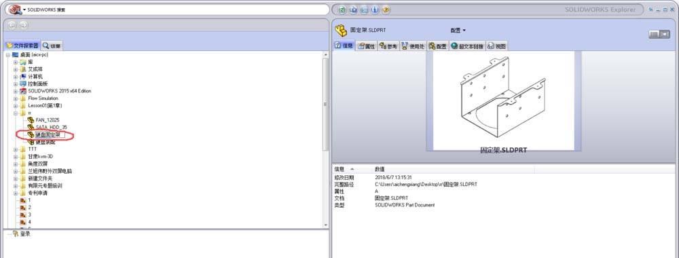Select the 硬盘装配 assembly file

point(45,142)
